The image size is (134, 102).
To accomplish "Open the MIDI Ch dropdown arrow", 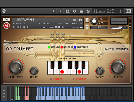I will click(x=39, y=27).
